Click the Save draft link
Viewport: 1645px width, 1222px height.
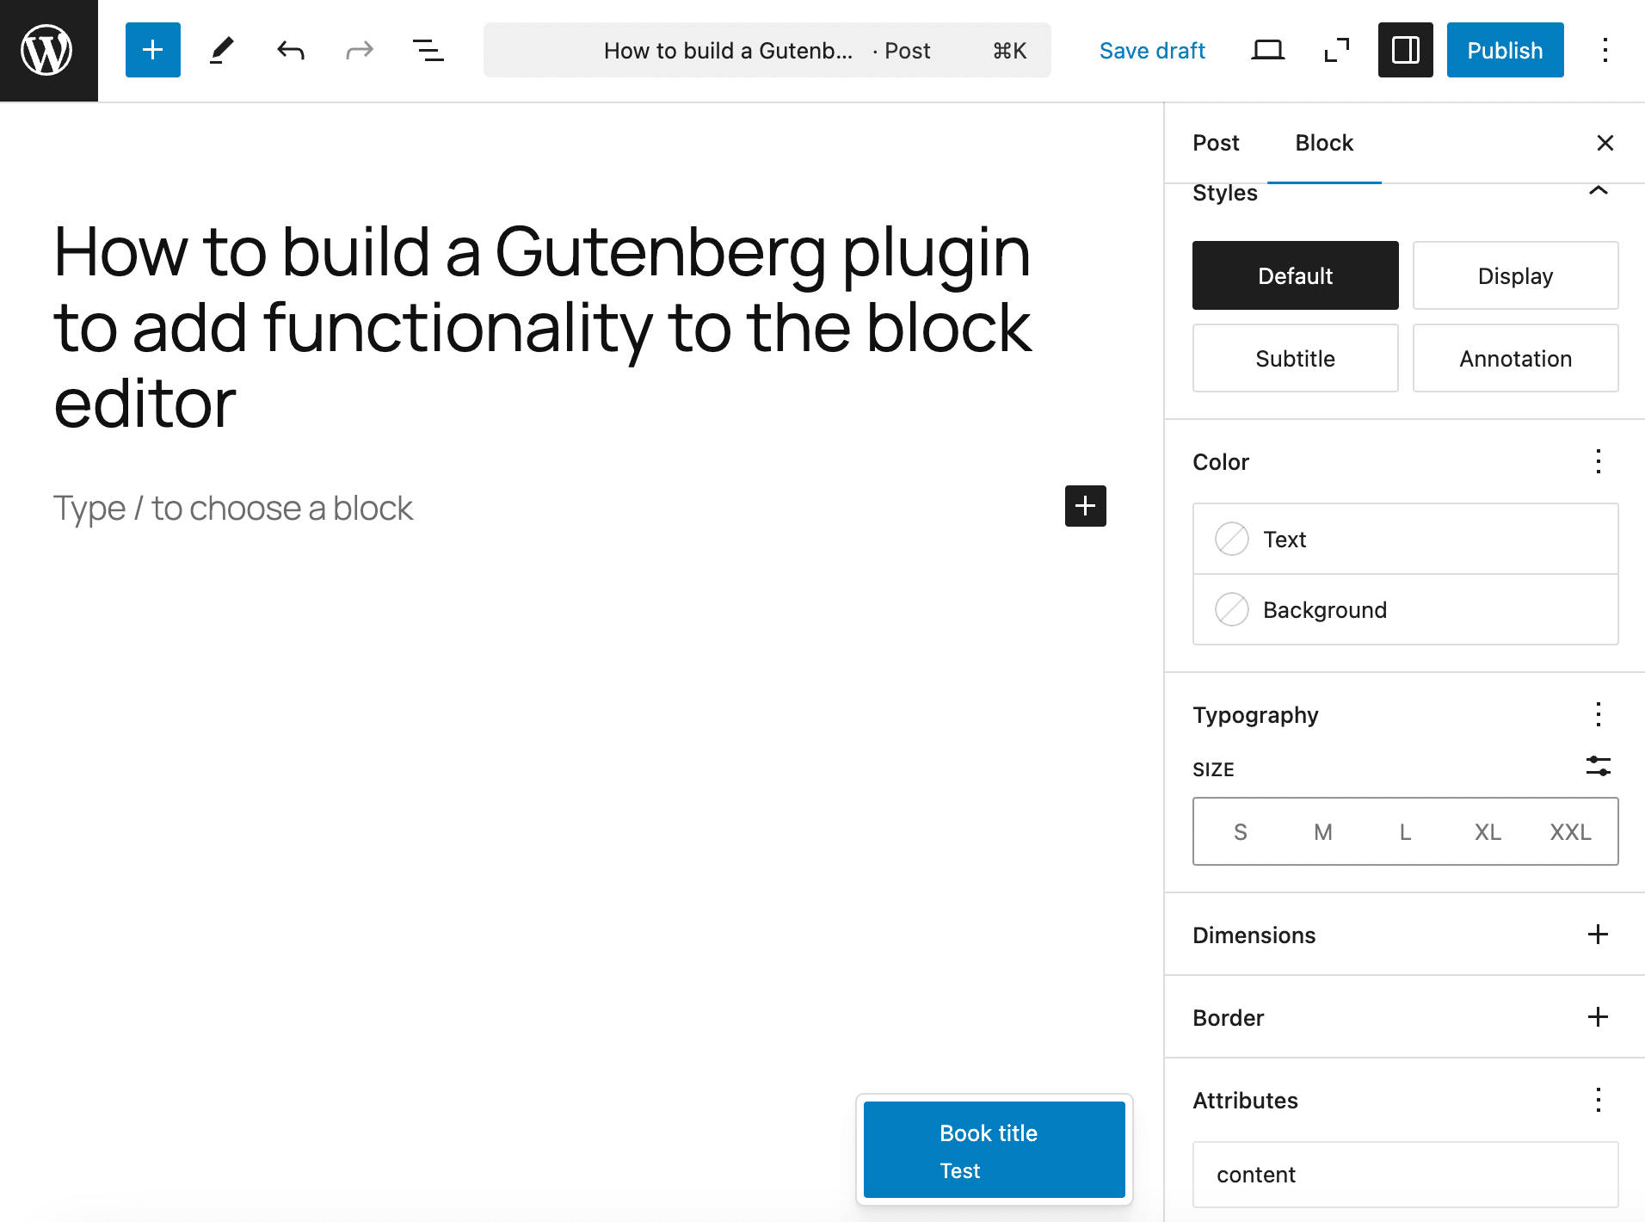coord(1152,50)
